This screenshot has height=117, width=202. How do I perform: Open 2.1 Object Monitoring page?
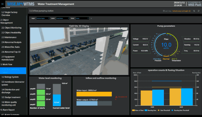(11, 28)
